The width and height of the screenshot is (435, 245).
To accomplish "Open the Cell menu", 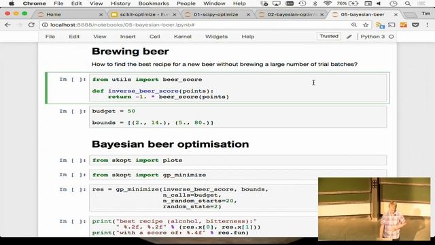I will pyautogui.click(x=154, y=37).
